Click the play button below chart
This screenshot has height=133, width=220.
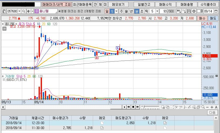tap(124, 107)
